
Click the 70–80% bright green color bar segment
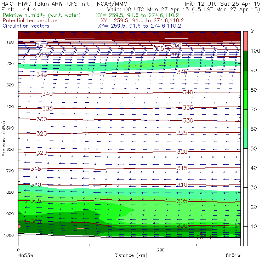click(245, 99)
